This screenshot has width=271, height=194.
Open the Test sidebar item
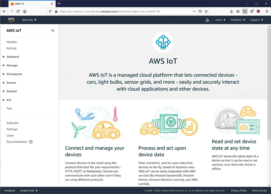coord(9,109)
